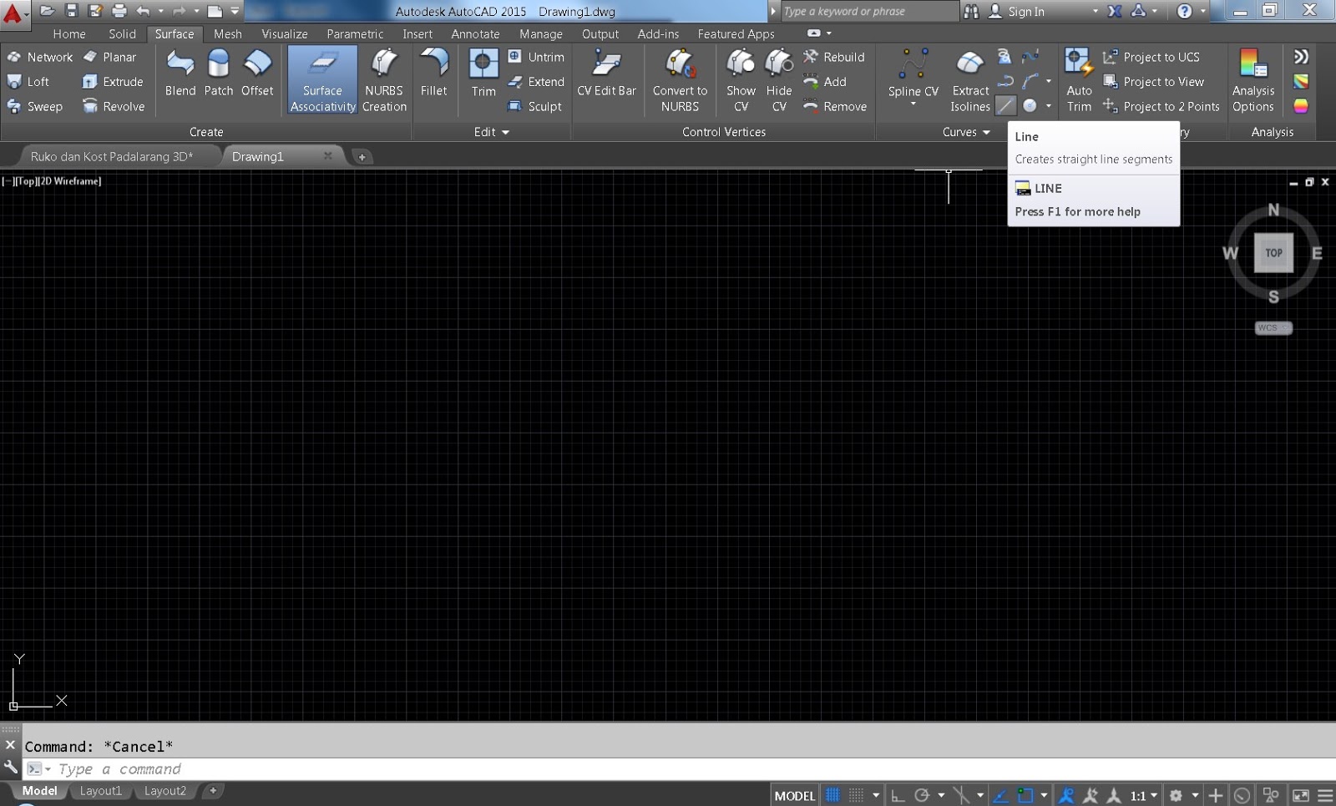Toggle snap mode in status bar
The image size is (1336, 806).
[x=857, y=795]
